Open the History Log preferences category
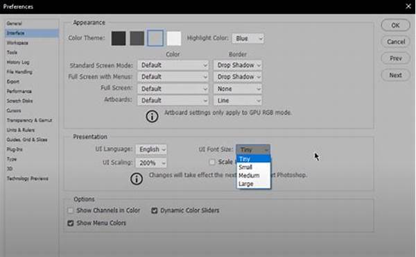This screenshot has width=416, height=257. pos(18,63)
